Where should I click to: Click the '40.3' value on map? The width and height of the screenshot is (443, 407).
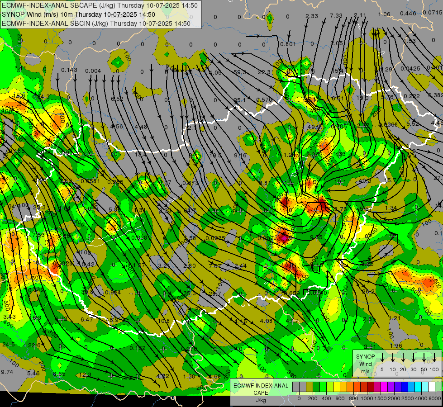click(365, 181)
